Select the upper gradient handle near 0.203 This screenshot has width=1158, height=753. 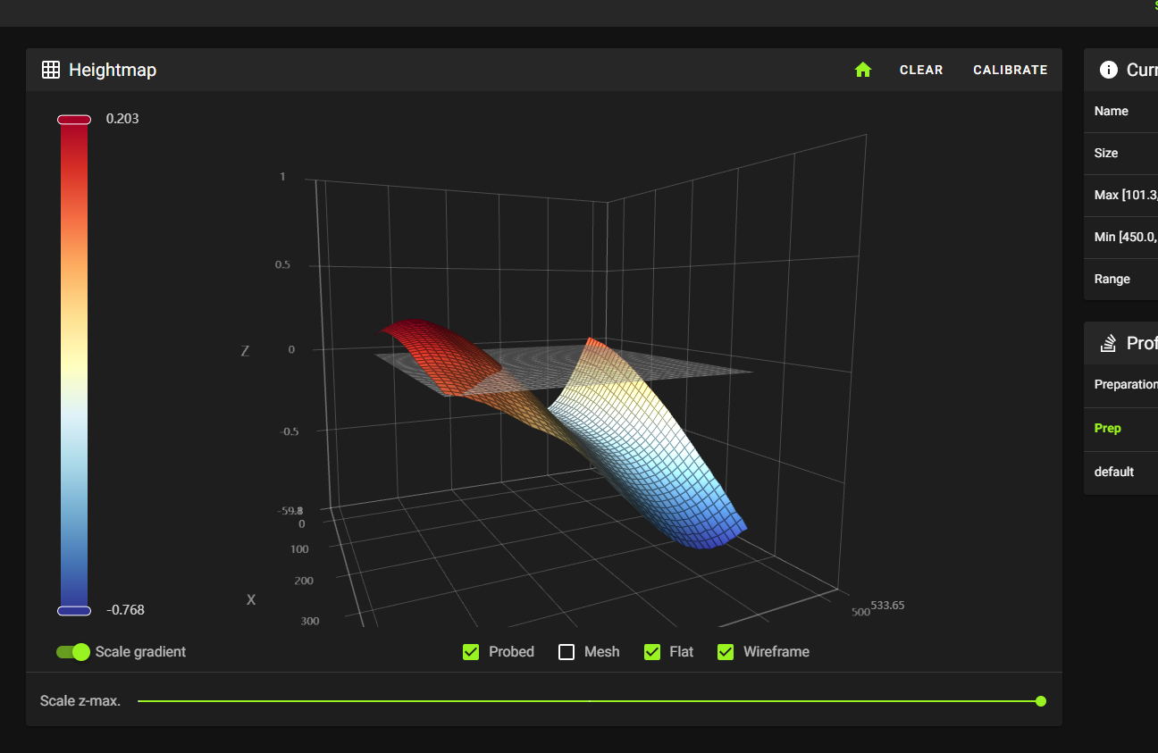[74, 120]
